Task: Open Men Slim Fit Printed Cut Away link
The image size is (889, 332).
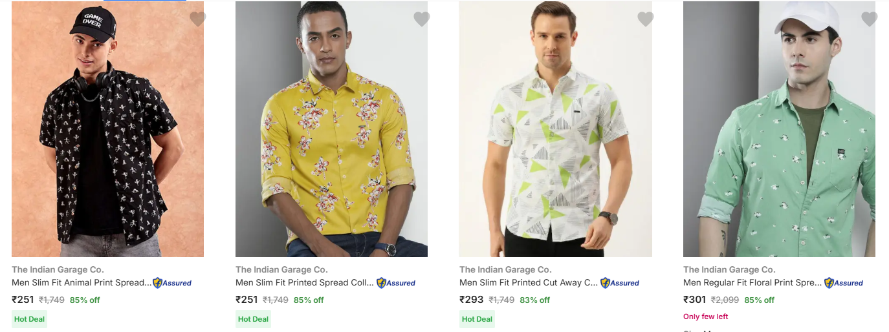Action: coord(529,283)
